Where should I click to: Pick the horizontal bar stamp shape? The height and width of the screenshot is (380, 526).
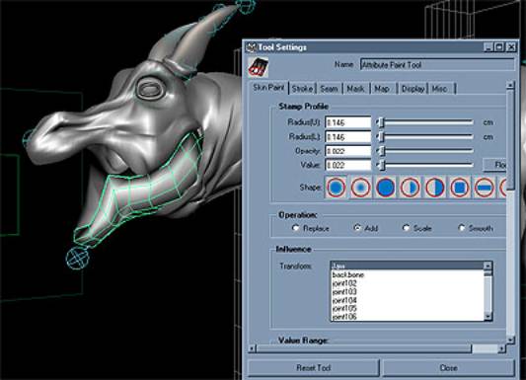pyautogui.click(x=485, y=188)
